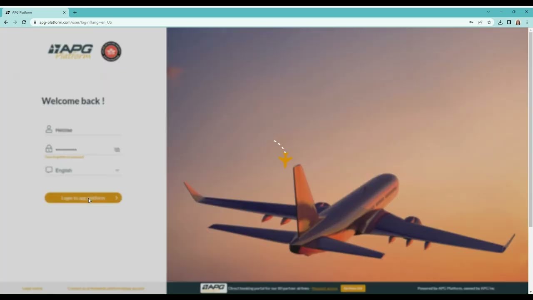
Task: Minimize the browser window
Action: tap(501, 12)
